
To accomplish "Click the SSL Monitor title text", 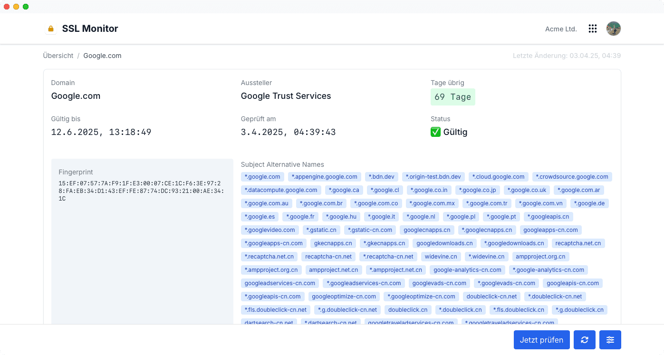I will (90, 29).
